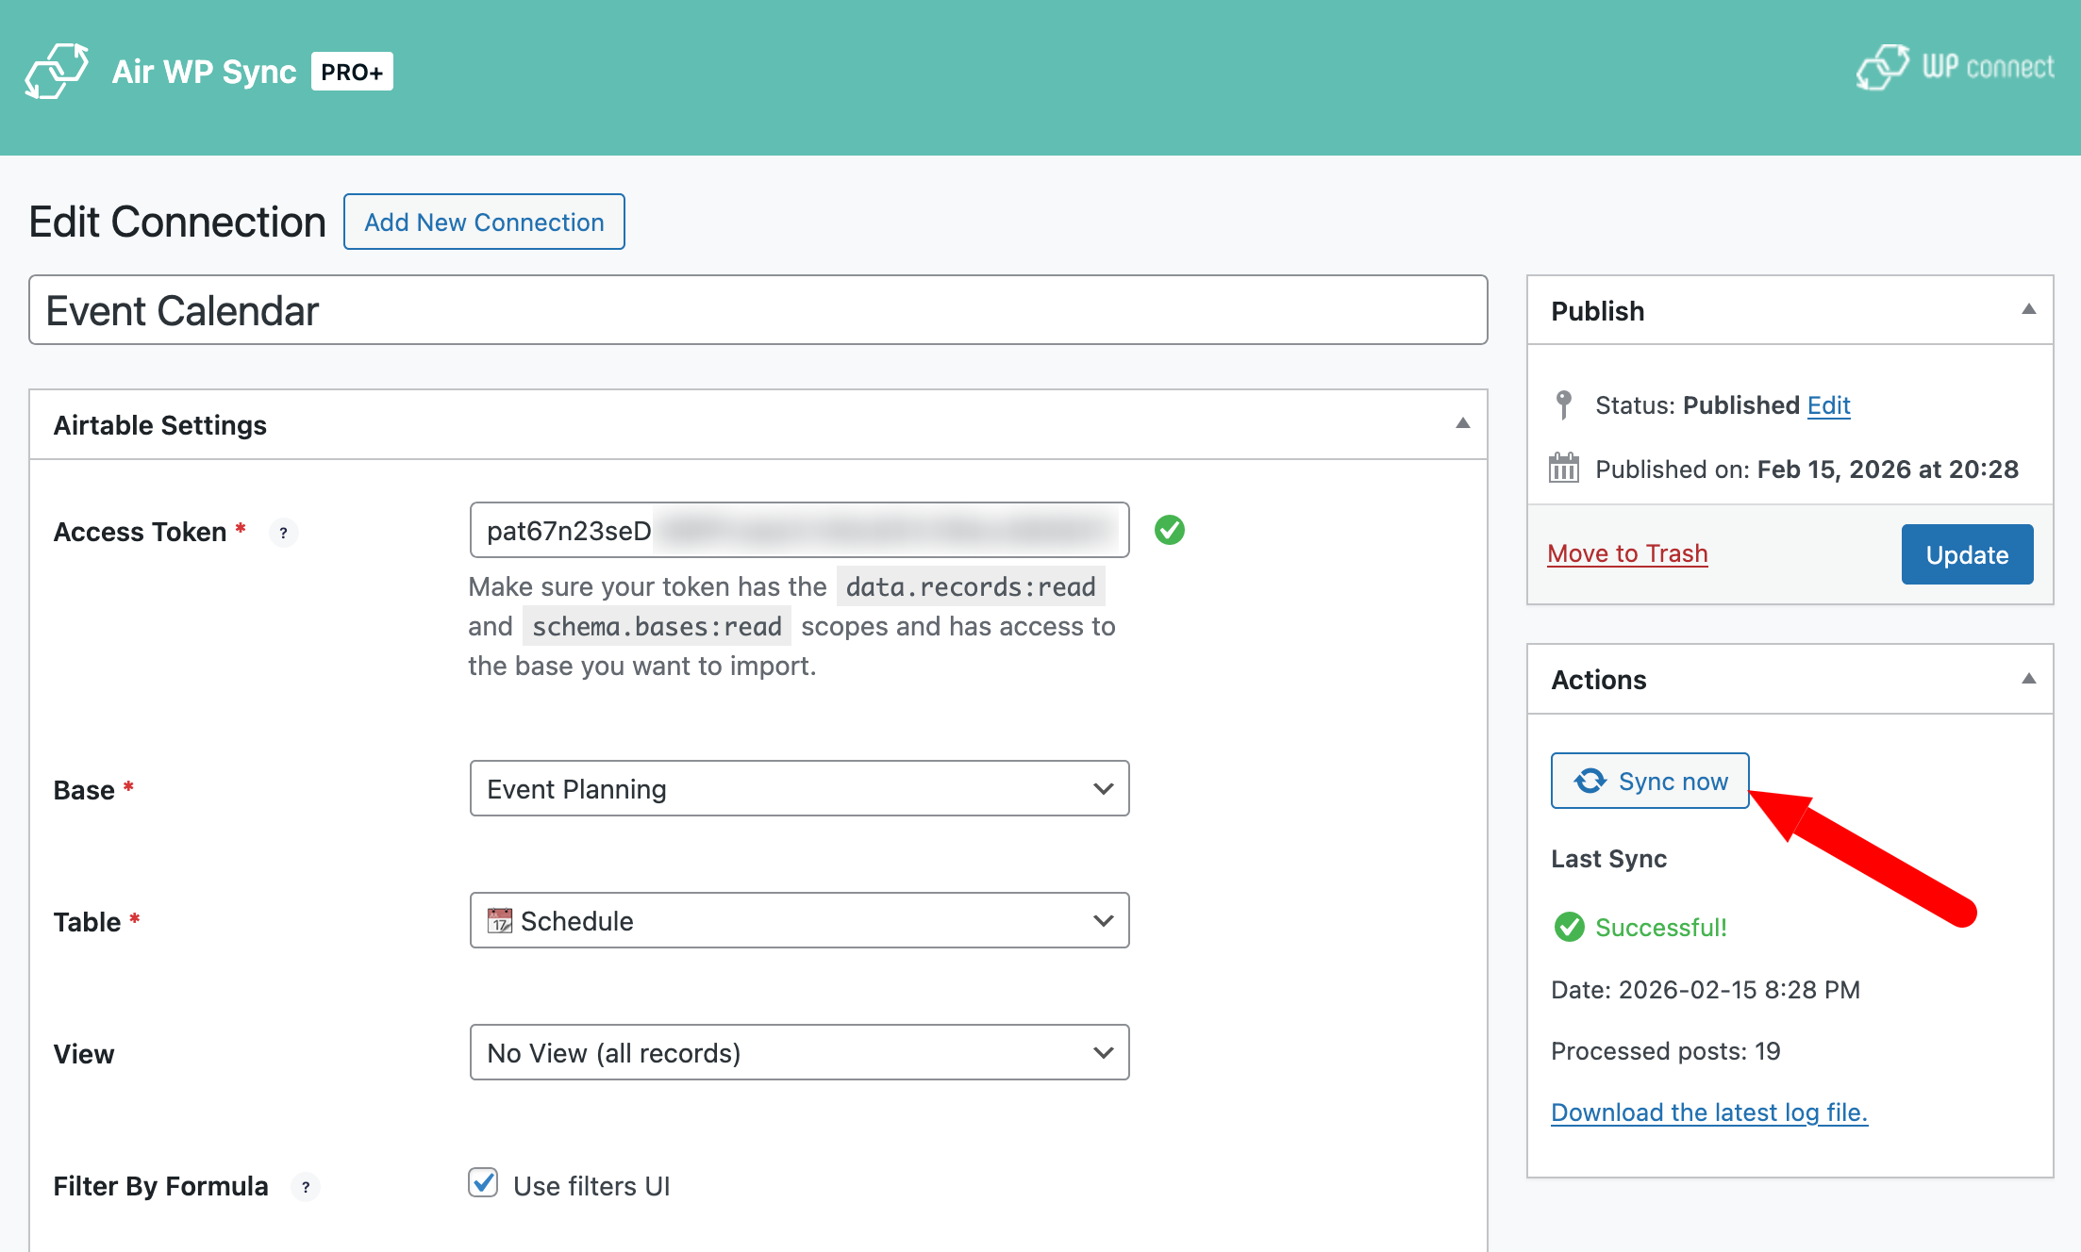Download the latest log file link

click(x=1709, y=1112)
